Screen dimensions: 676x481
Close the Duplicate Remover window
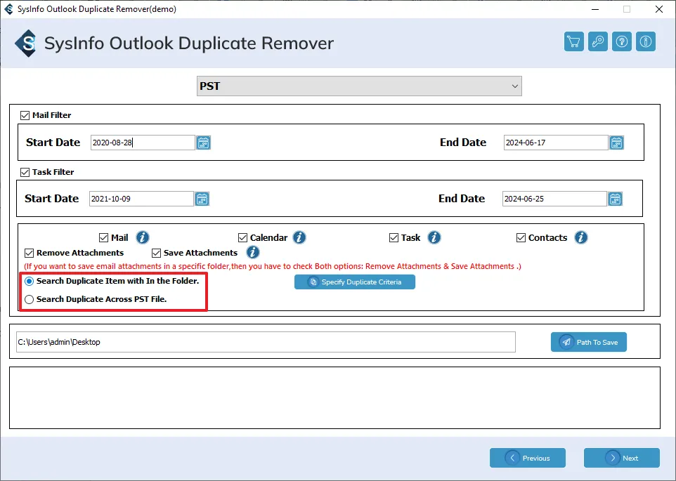click(658, 9)
